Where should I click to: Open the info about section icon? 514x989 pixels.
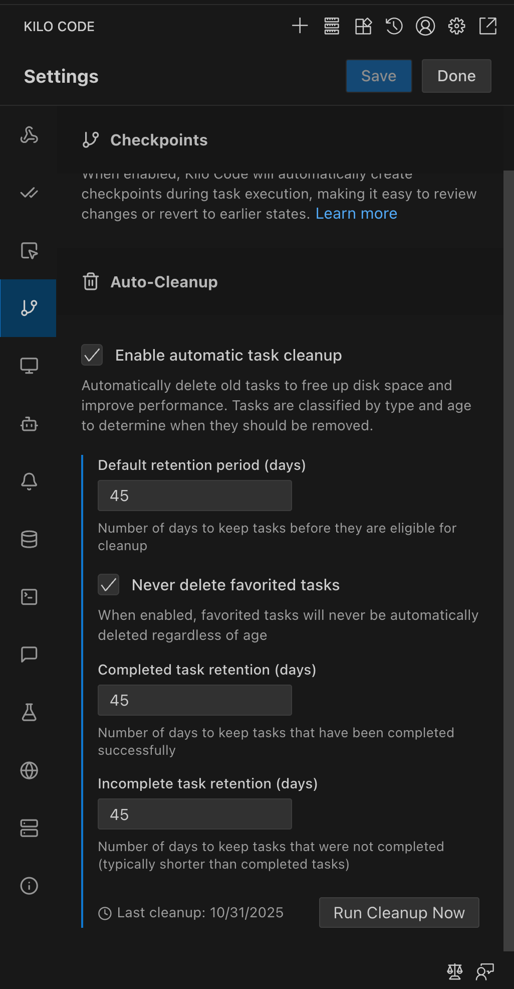pyautogui.click(x=29, y=886)
